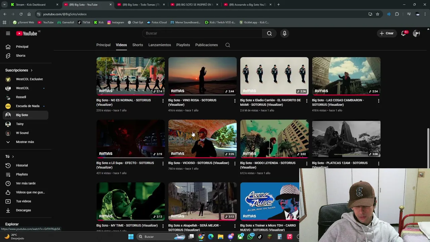This screenshot has width=430, height=242.
Task: Expand the Tú section
Action: 10,157
